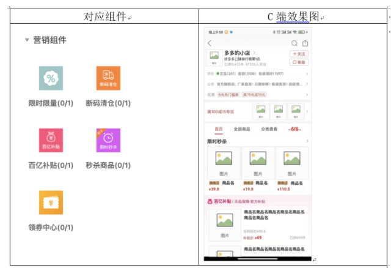
Task: Collapse the 营销组件 section triangle
Action: (27, 40)
